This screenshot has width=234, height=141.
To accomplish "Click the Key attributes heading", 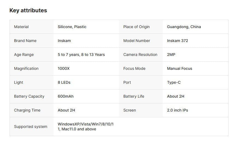I will [x=28, y=10].
